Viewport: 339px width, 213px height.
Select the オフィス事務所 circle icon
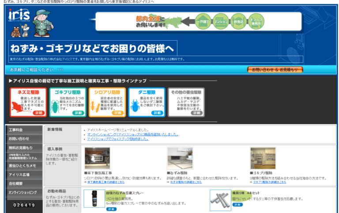pyautogui.click(x=256, y=21)
